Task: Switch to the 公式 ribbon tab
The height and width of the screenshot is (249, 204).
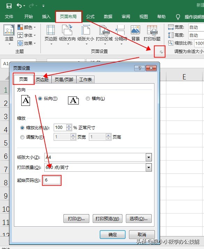Action: pyautogui.click(x=90, y=17)
